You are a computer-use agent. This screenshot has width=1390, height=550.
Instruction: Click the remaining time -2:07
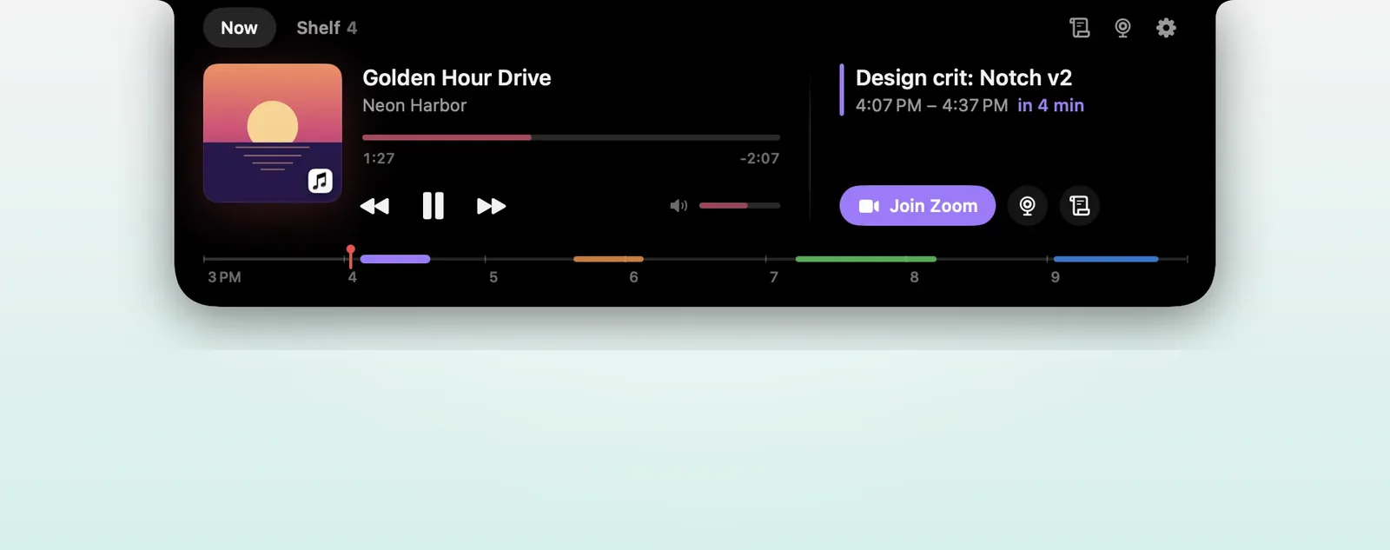click(759, 158)
